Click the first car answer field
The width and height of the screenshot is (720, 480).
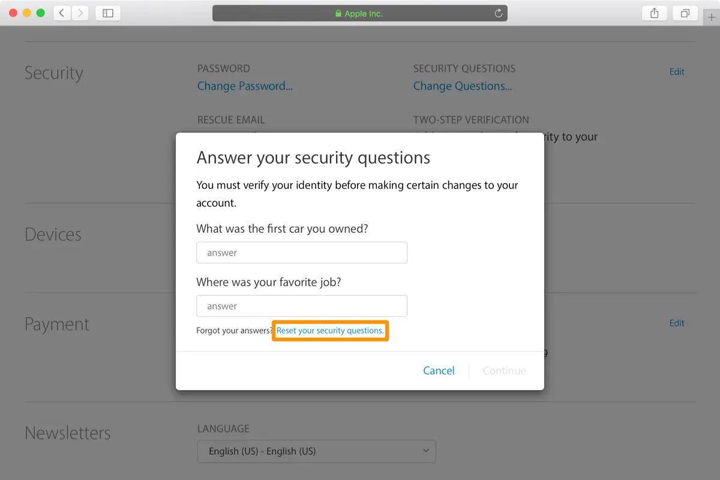(302, 253)
